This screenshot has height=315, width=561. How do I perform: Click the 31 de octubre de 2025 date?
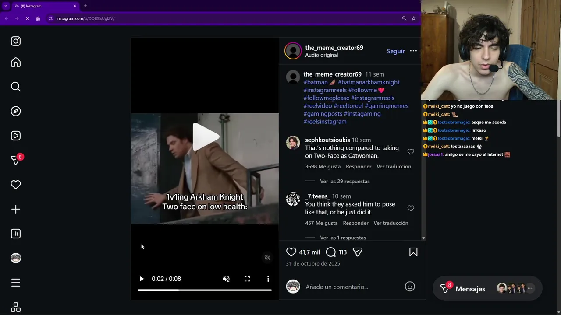[x=313, y=264]
